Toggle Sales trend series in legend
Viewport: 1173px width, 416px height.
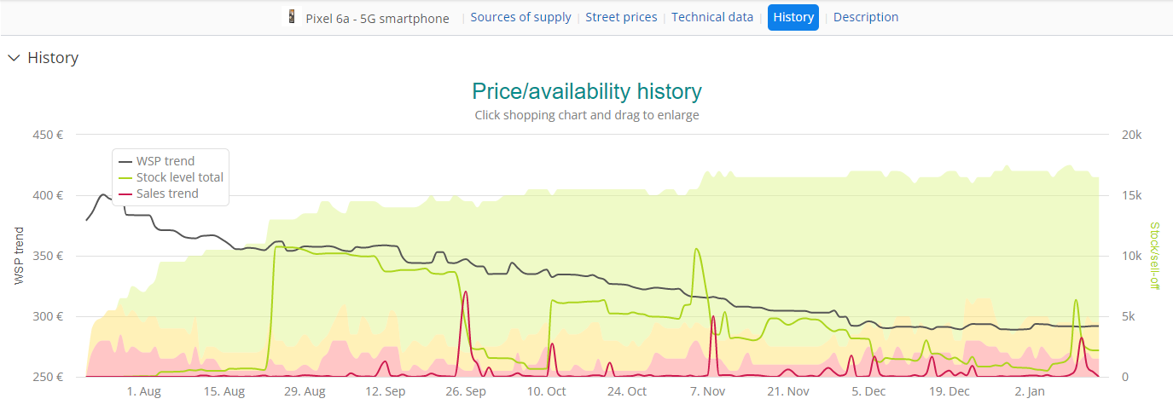tap(167, 194)
